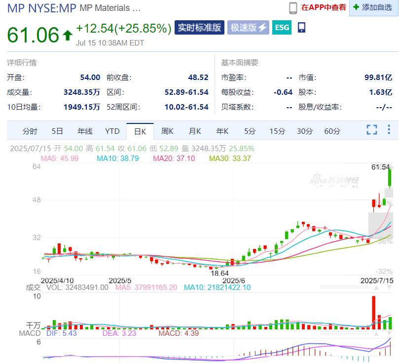Switch to the 5分 chart tab
The image size is (399, 363).
point(250,131)
